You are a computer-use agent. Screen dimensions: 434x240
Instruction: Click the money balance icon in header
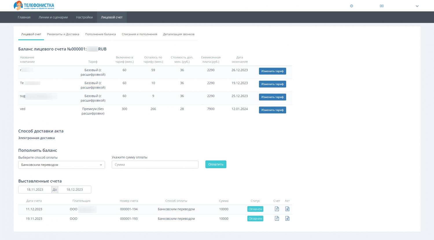click(x=382, y=6)
